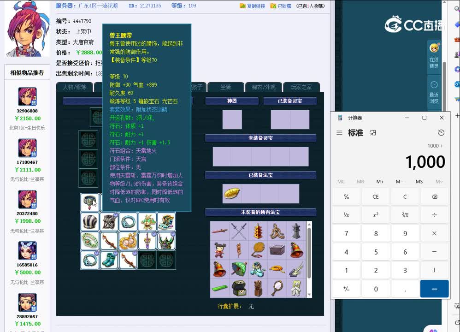Click Calculator digit 7 key
The height and width of the screenshot is (332, 460).
point(346,234)
